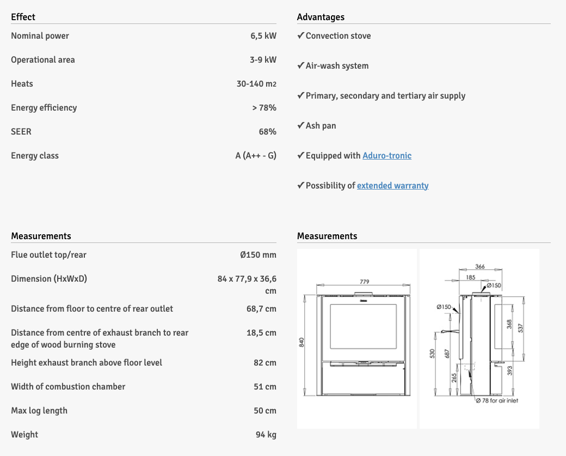The width and height of the screenshot is (566, 456).
Task: Click checkmark beside Primary, secondary and tertiary air
Action: 300,96
